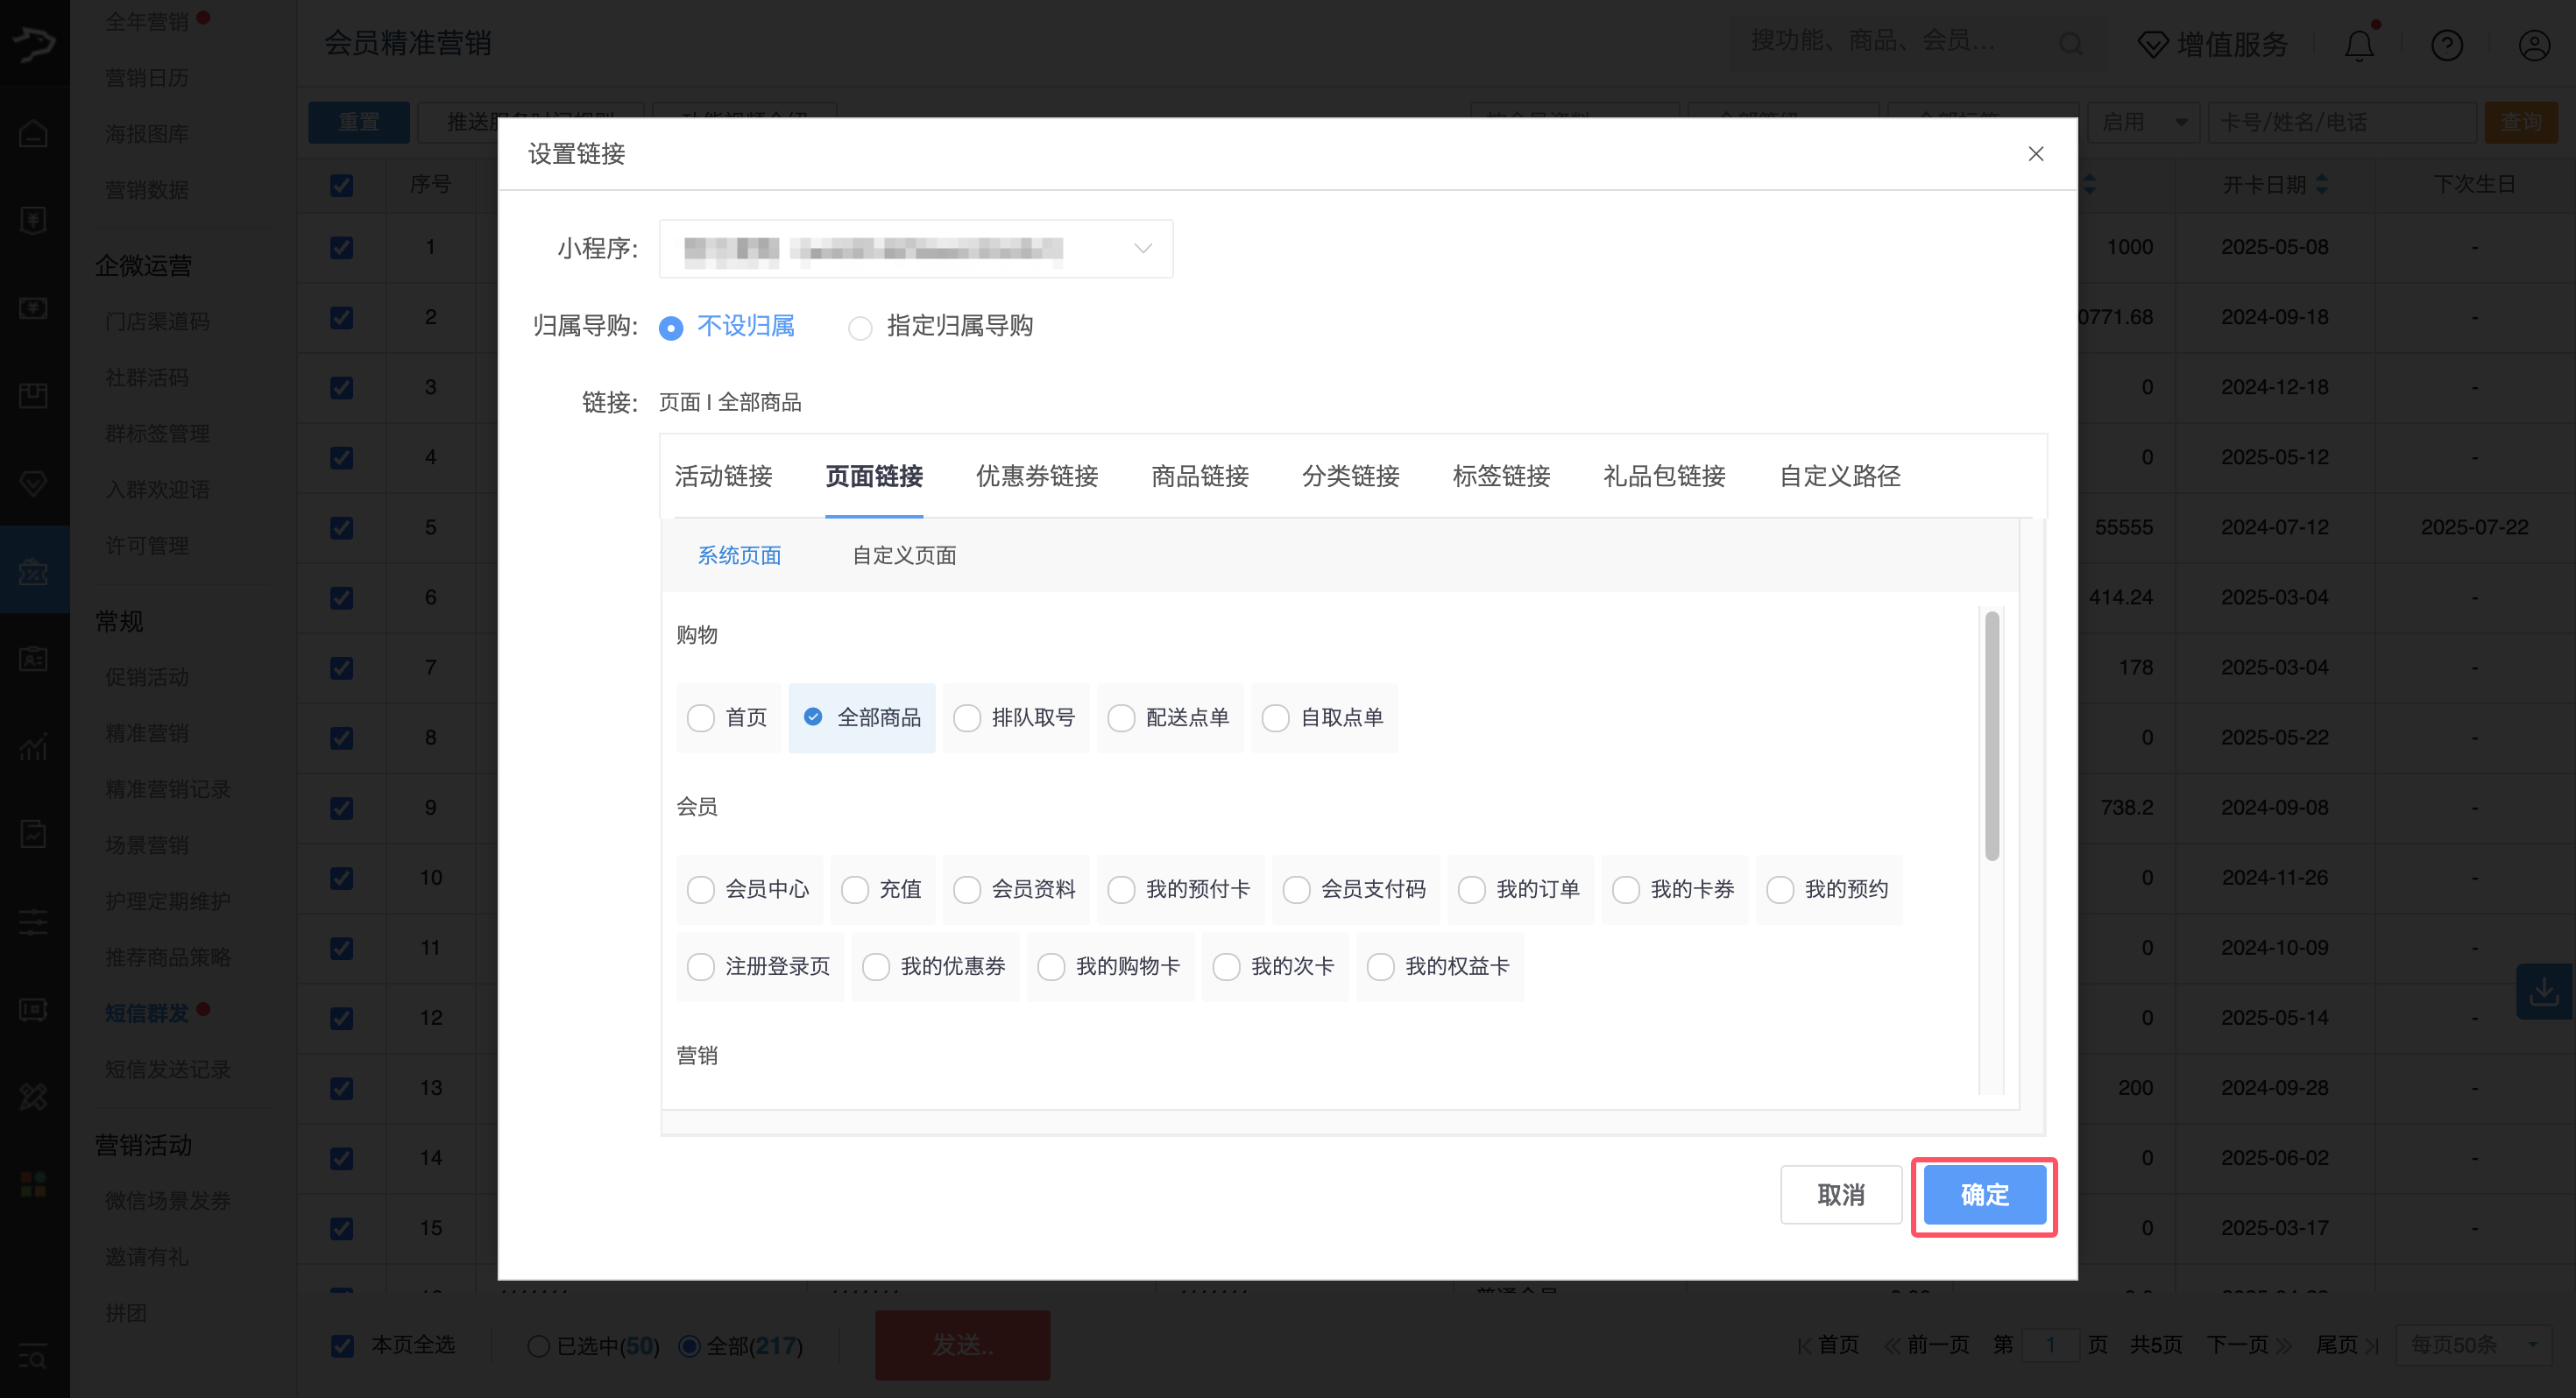This screenshot has height=1398, width=2576.
Task: Click the 查询 search button
Action: pos(2521,122)
